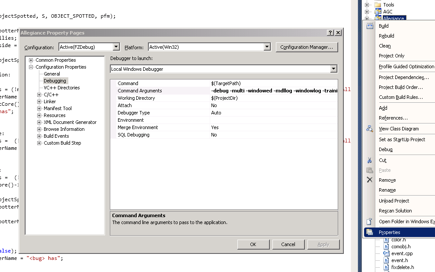Screen dimensions: 435x272
Task: Click the dialog's Help question mark button
Action: click(330, 33)
